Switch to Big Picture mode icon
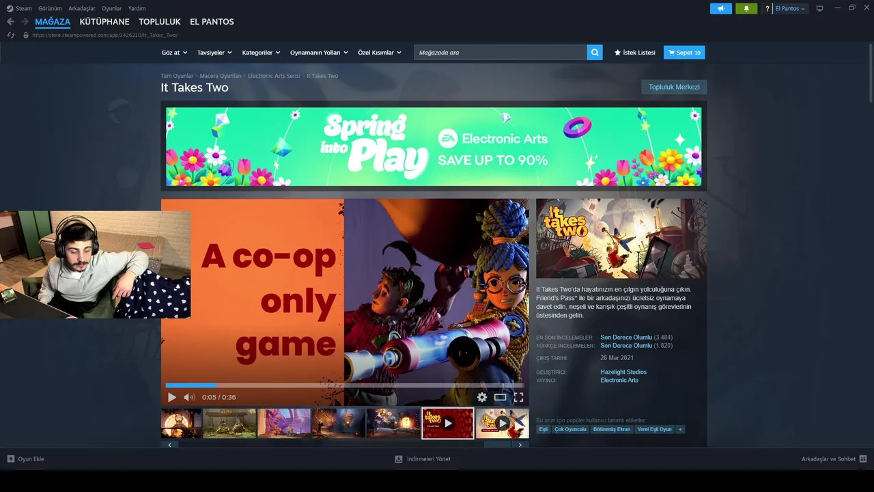This screenshot has width=874, height=492. pyautogui.click(x=820, y=8)
